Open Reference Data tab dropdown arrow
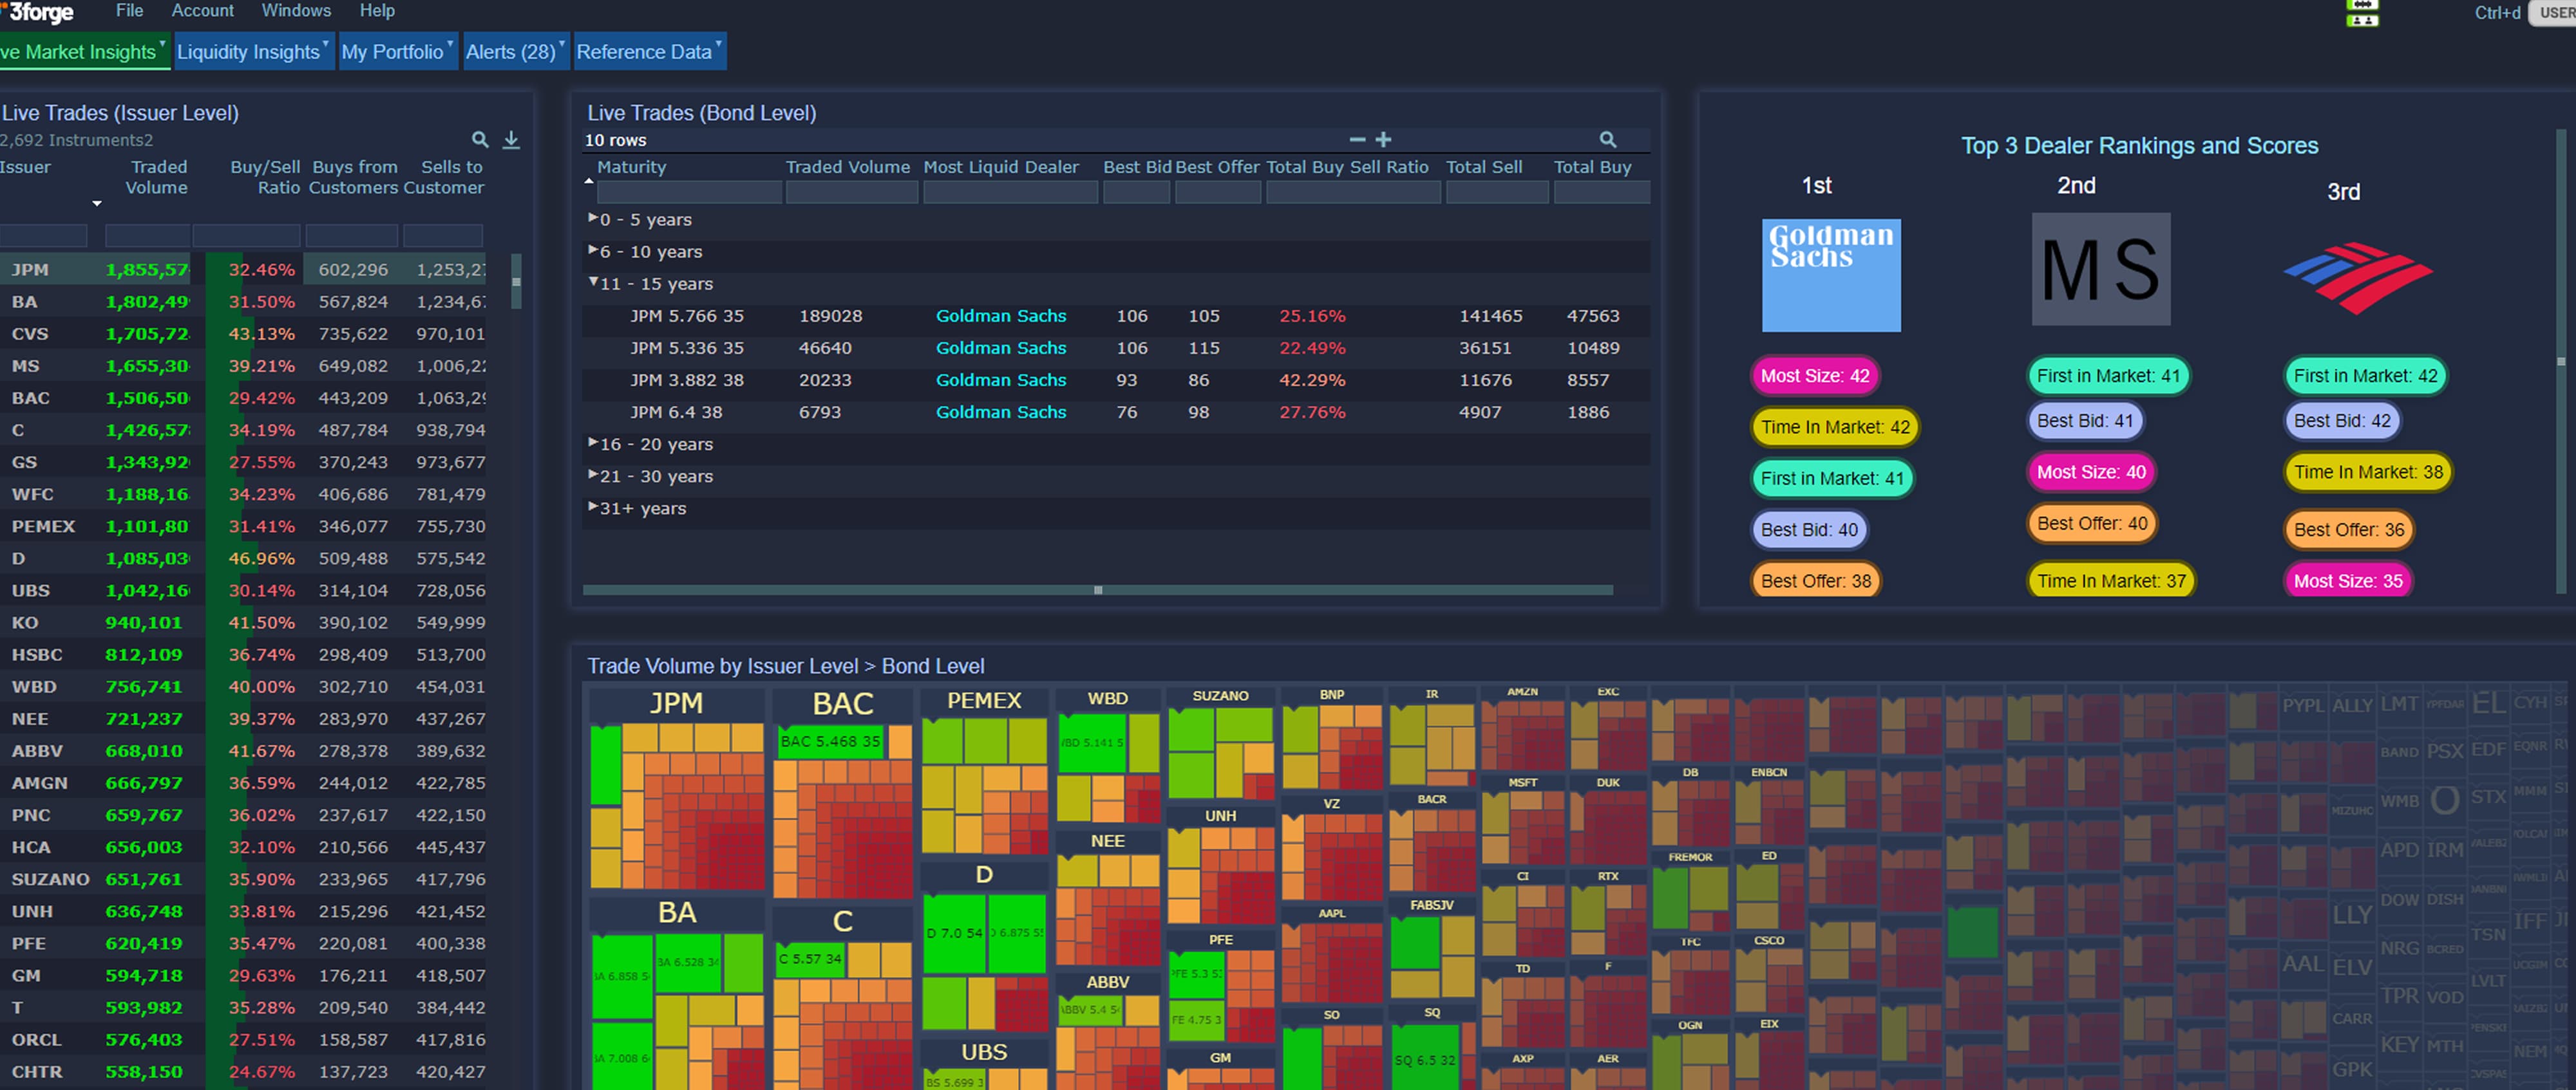Screen dimensions: 2576x1090 pos(718,43)
